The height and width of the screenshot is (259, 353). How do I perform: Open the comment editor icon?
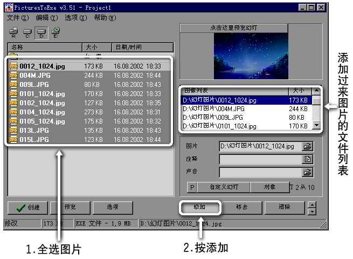click(x=307, y=159)
